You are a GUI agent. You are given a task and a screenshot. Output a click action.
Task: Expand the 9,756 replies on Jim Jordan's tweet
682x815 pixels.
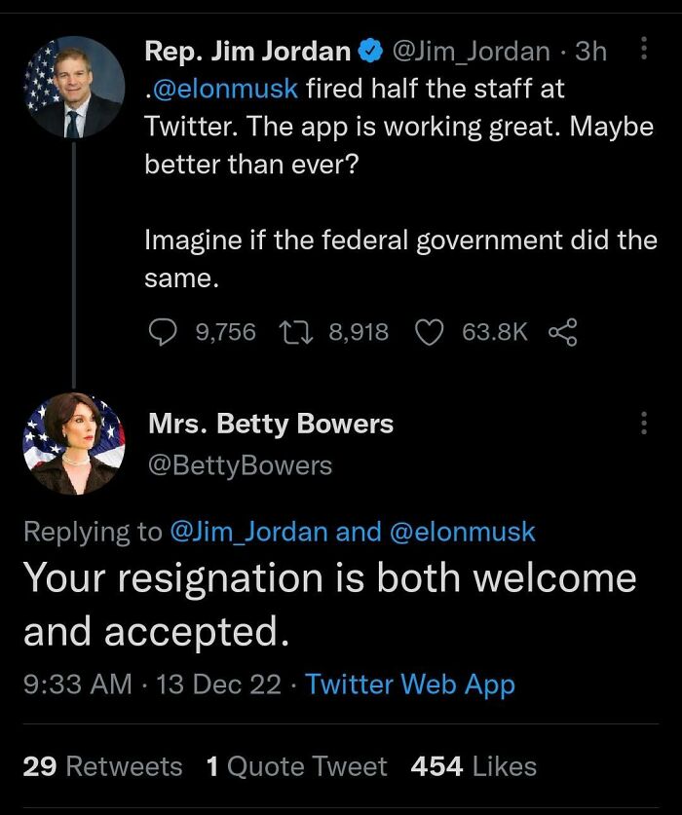[224, 331]
